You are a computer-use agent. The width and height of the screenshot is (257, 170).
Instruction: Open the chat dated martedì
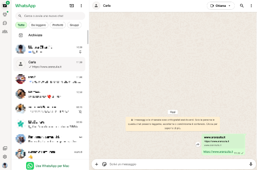49,154
